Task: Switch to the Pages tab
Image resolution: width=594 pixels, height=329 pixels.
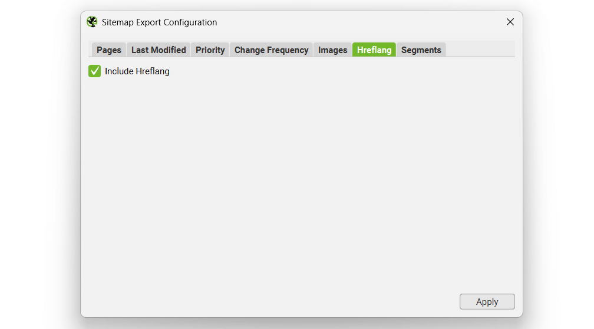Action: point(109,50)
